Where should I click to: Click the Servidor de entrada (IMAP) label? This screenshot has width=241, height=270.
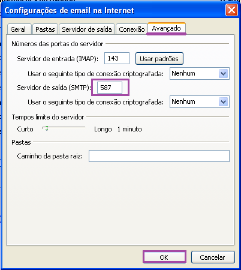coord(58,59)
